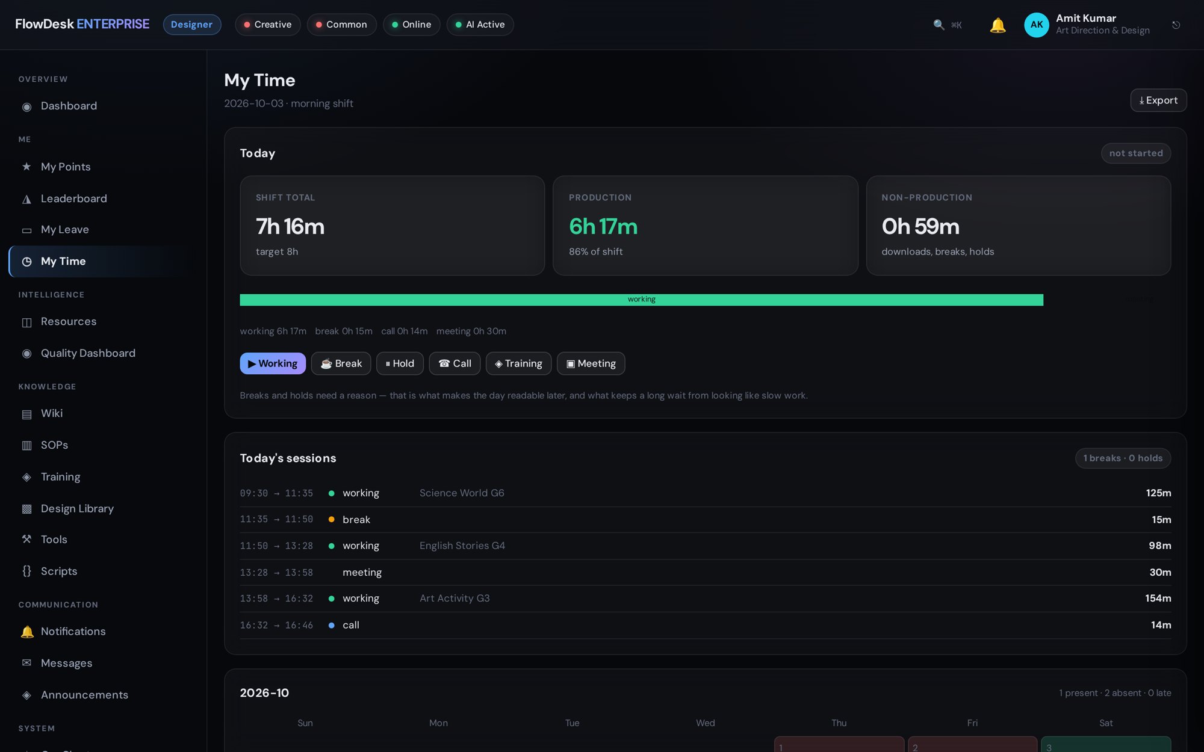Click the Messages envelope icon
This screenshot has height=752, width=1204.
point(26,663)
